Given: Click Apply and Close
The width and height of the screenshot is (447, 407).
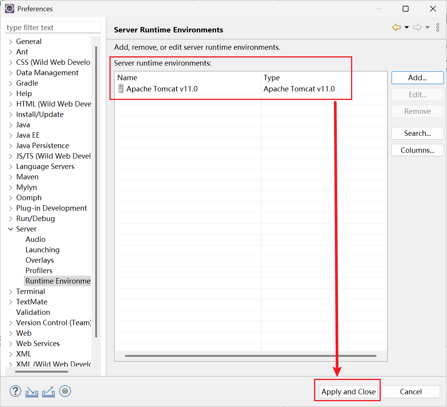Looking at the screenshot, I should click(x=348, y=392).
